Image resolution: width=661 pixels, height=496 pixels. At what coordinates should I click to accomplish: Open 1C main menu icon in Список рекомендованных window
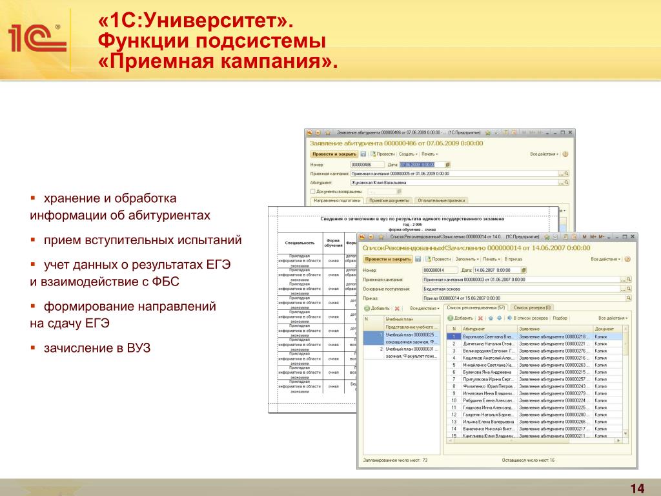click(x=362, y=237)
